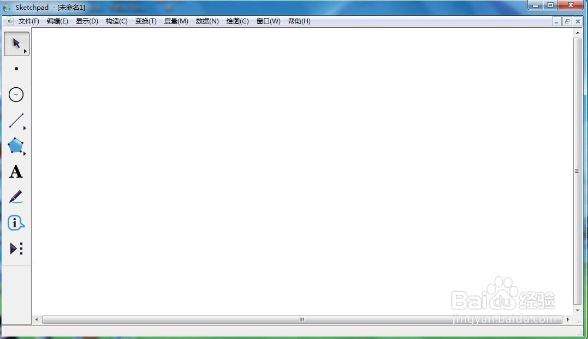Open the 帮助(H) menu
The width and height of the screenshot is (588, 339).
(x=299, y=21)
